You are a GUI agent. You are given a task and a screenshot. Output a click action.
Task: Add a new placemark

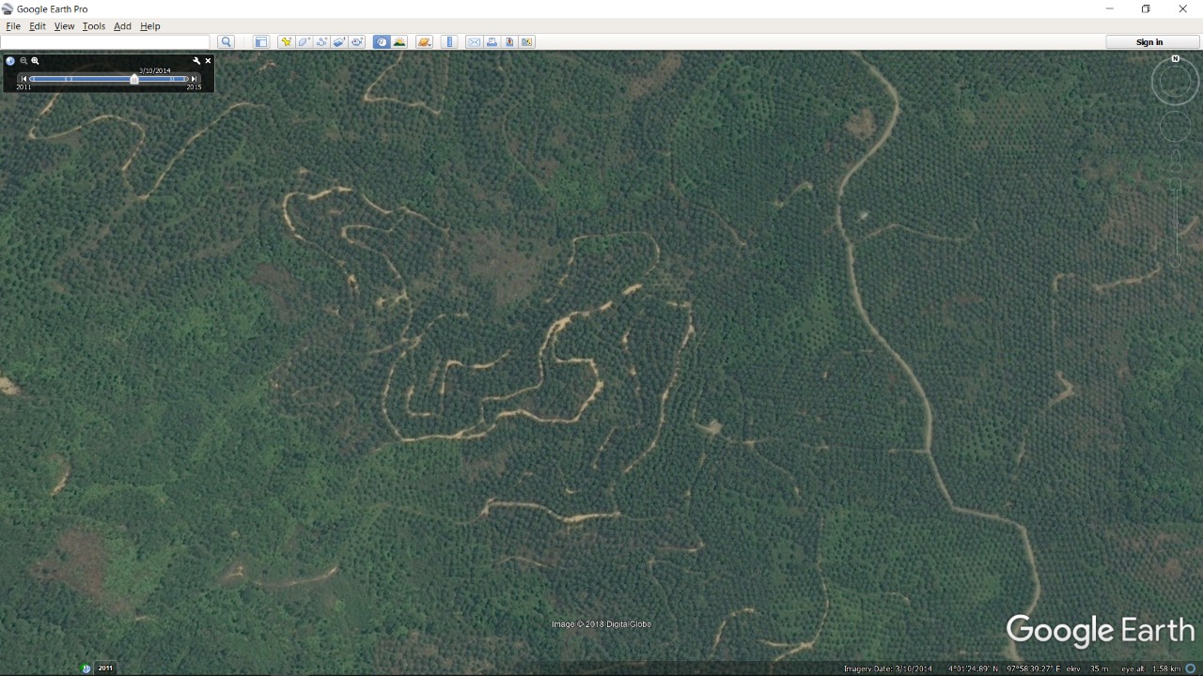[286, 42]
